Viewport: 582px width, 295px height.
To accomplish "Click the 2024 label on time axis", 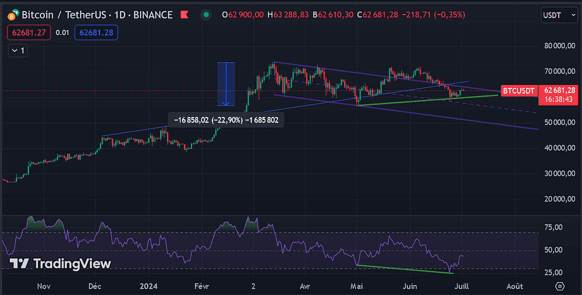I will 148,286.
